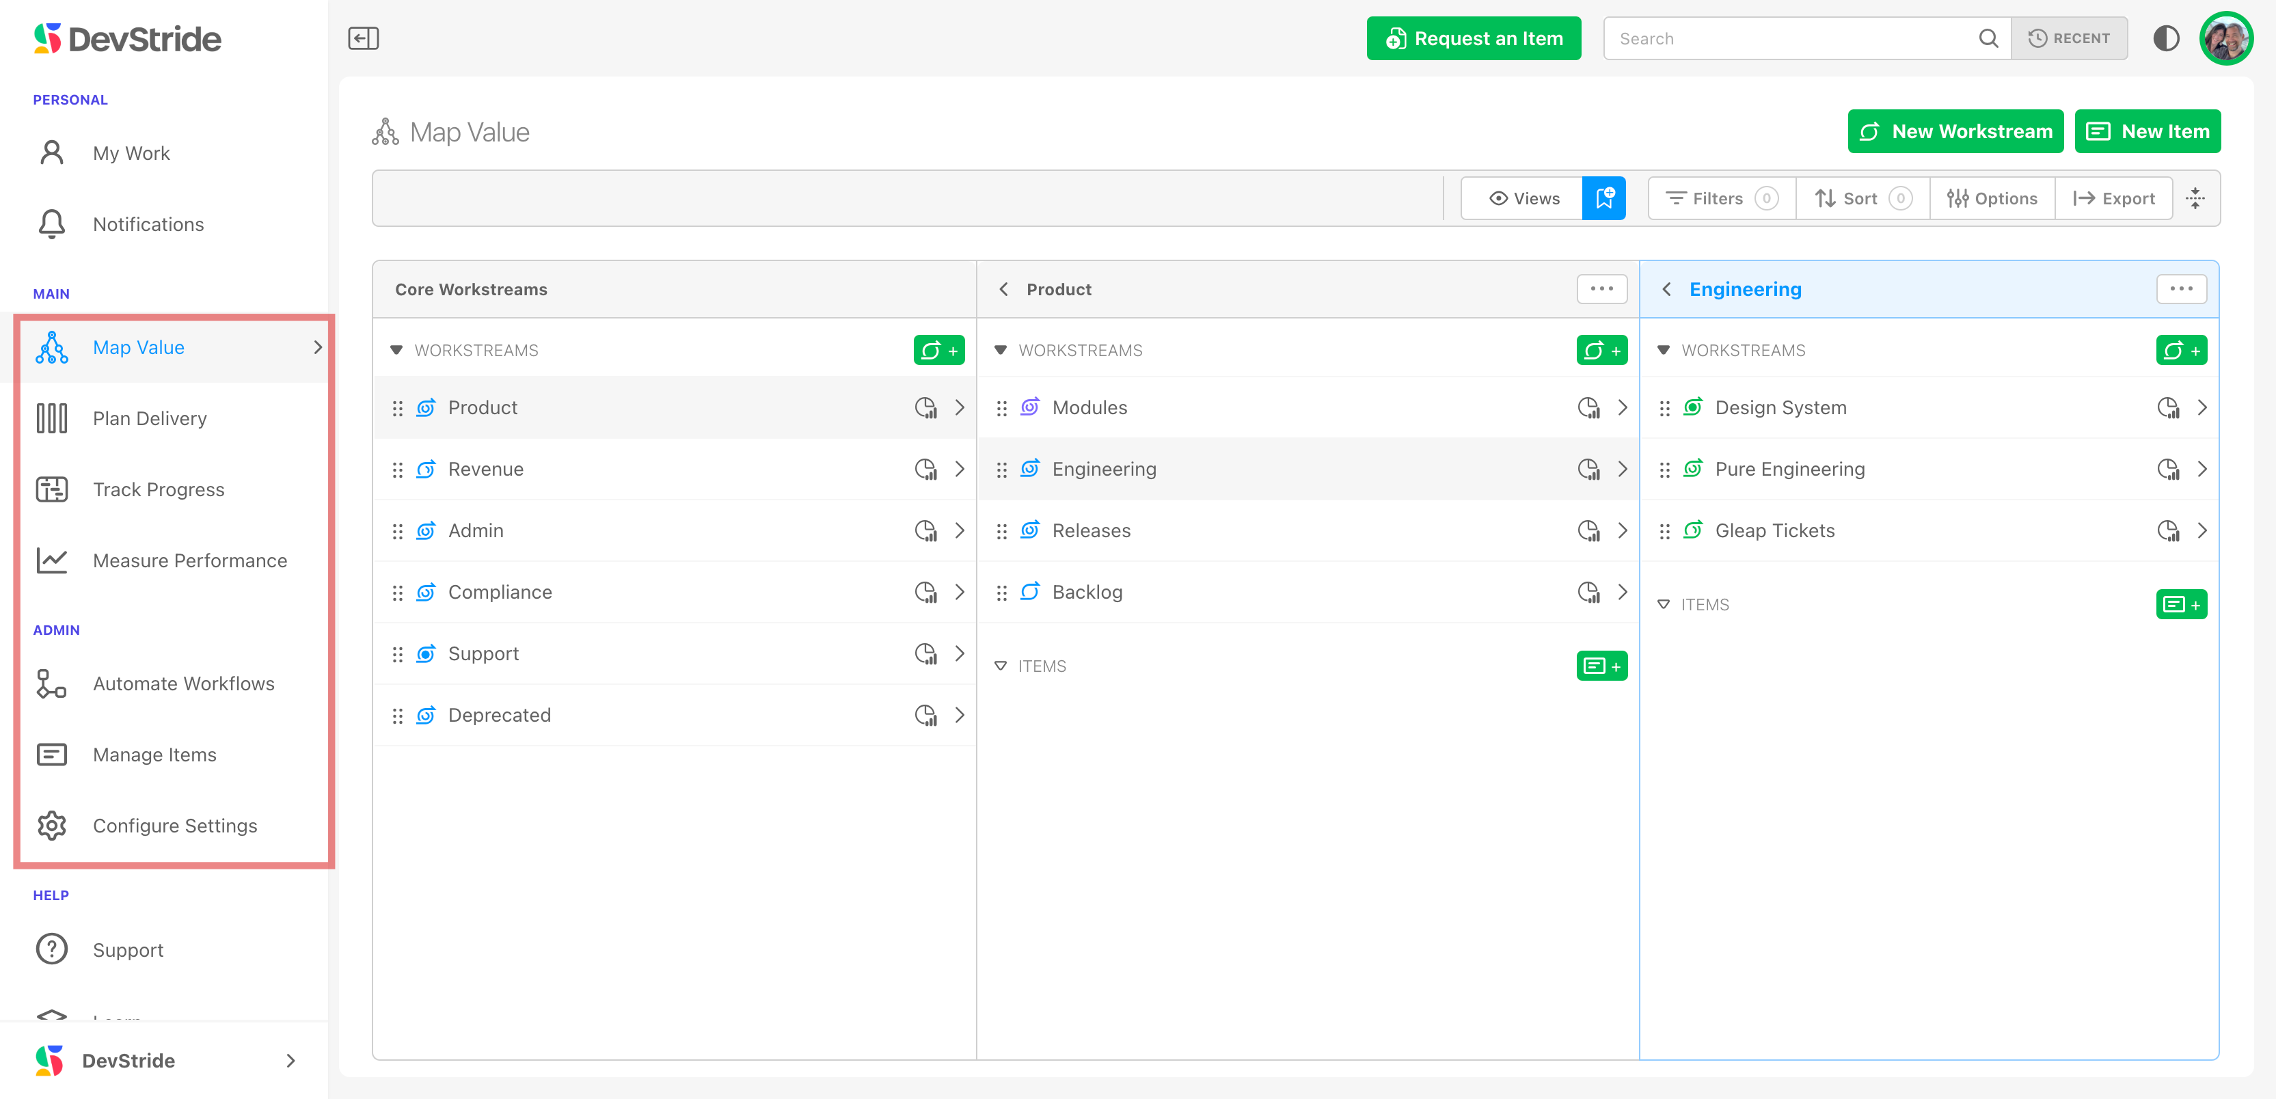Click Request an Item button
Viewport: 2276px width, 1099px height.
click(x=1473, y=38)
